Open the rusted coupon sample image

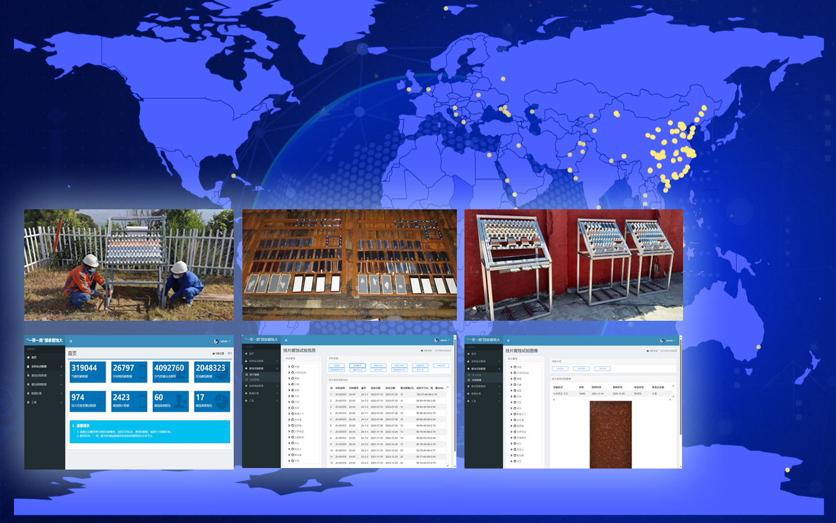pos(611,435)
